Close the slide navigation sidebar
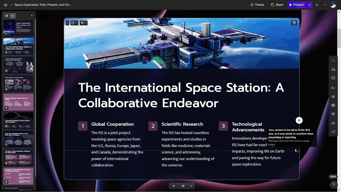This screenshot has height=192, width=341. pyautogui.click(x=32, y=16)
